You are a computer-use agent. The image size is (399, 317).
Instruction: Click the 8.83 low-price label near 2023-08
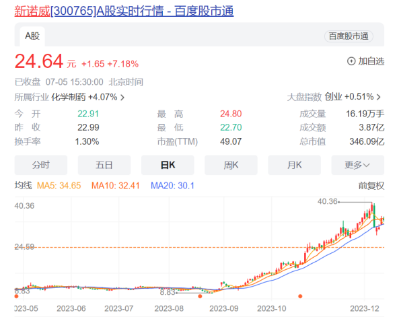click(168, 292)
